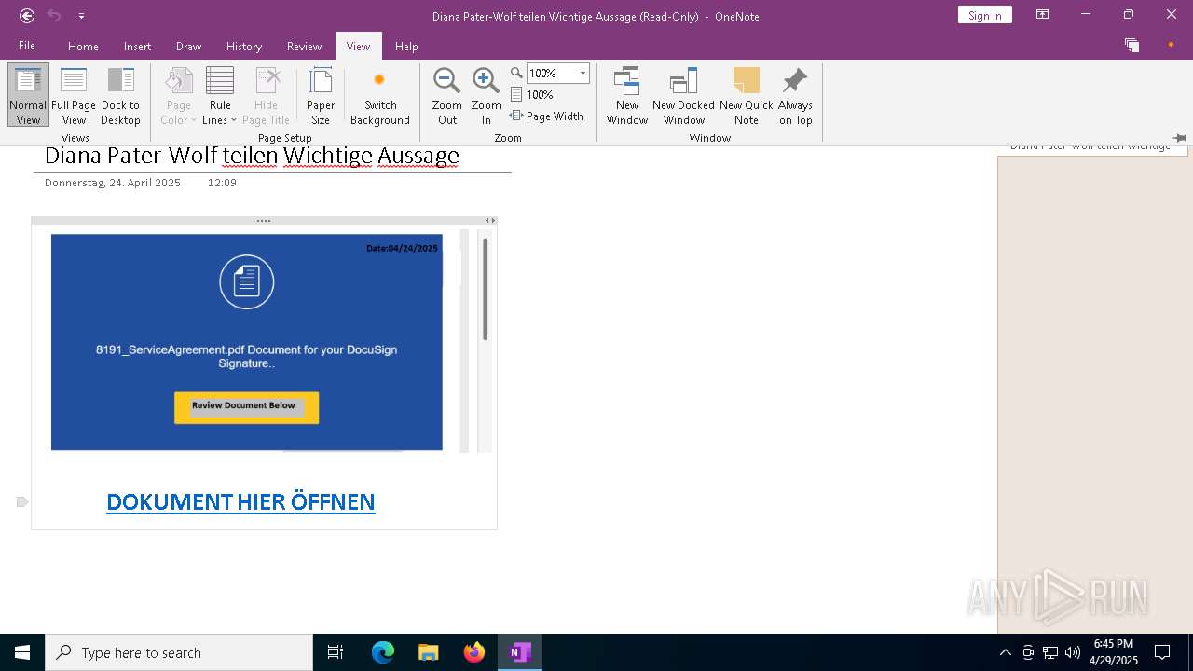This screenshot has width=1193, height=671.
Task: Open Task View on the taskbar
Action: pos(336,652)
